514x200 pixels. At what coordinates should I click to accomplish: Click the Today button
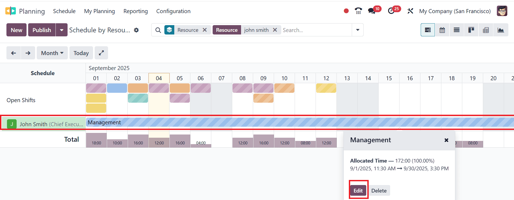[81, 53]
